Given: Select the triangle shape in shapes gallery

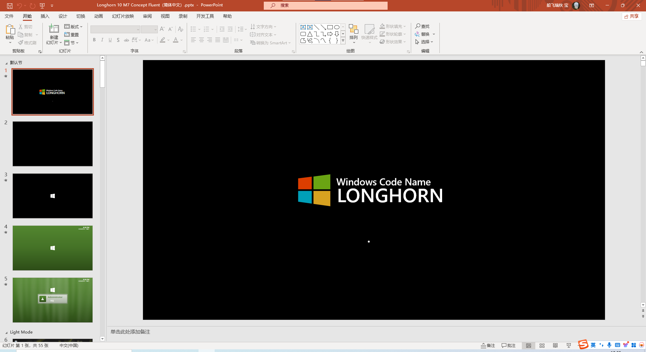Looking at the screenshot, I should pos(310,34).
